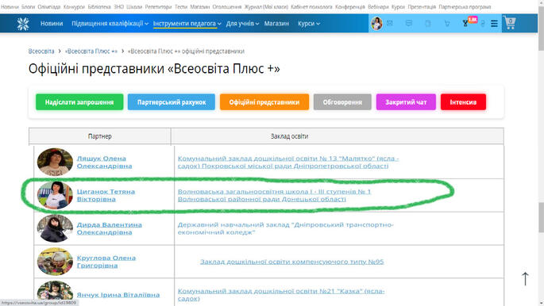Open Янчук Ірина Віталіївна name link
The width and height of the screenshot is (544, 306).
coord(118,295)
